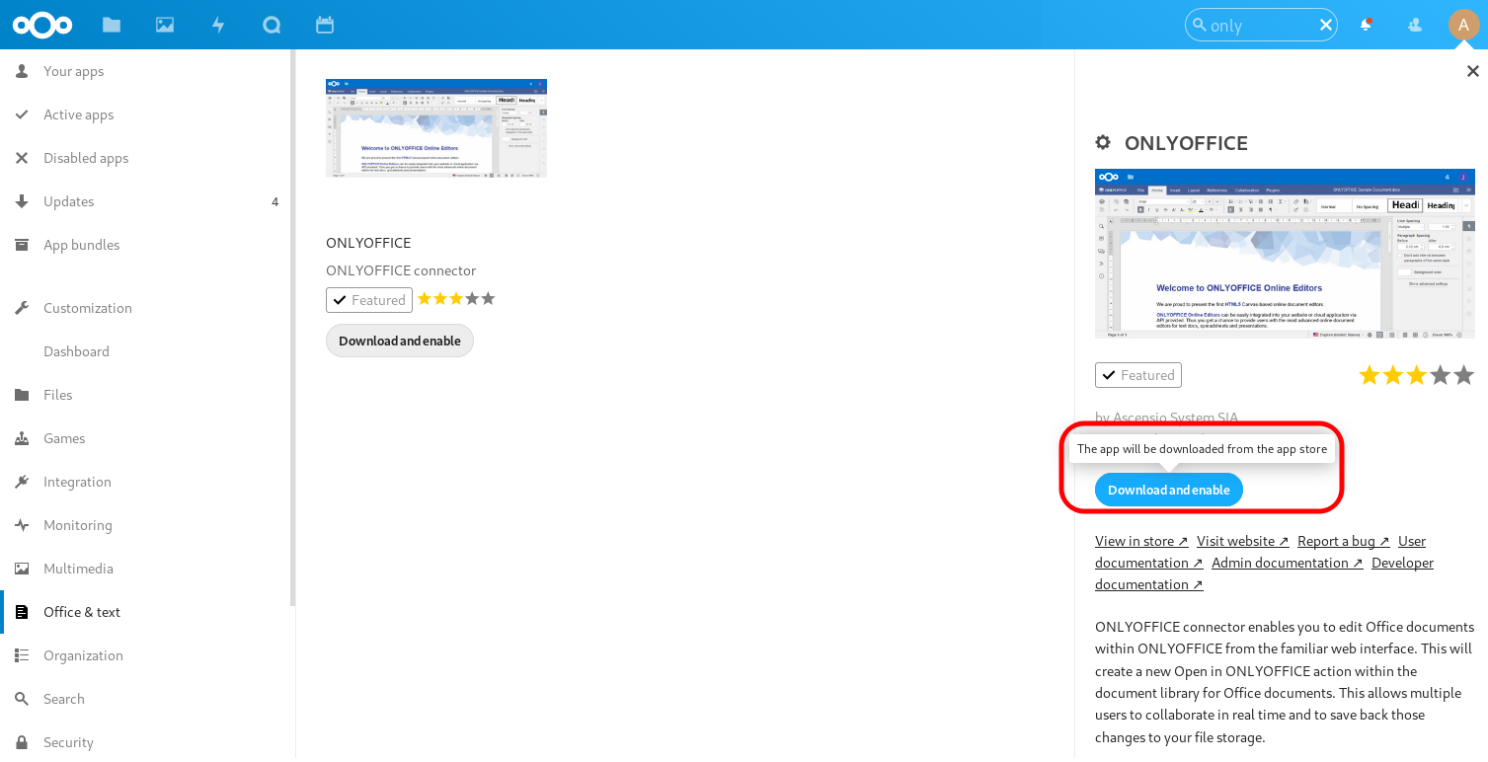Click 'ONLYOFFICE connector' summary text
The height and width of the screenshot is (762, 1488).
(401, 270)
